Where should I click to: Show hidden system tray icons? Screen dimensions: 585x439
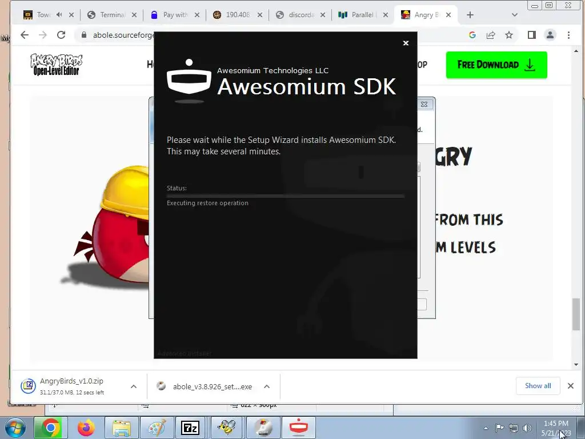486,428
